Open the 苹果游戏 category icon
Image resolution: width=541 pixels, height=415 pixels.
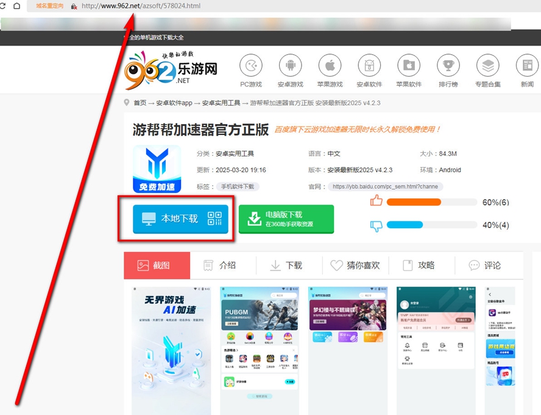(330, 65)
